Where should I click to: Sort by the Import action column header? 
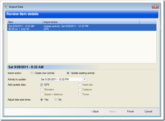click(x=91, y=22)
